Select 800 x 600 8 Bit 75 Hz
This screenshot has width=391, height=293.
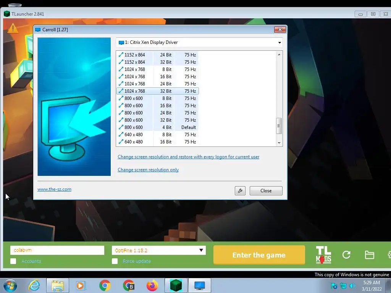(158, 98)
